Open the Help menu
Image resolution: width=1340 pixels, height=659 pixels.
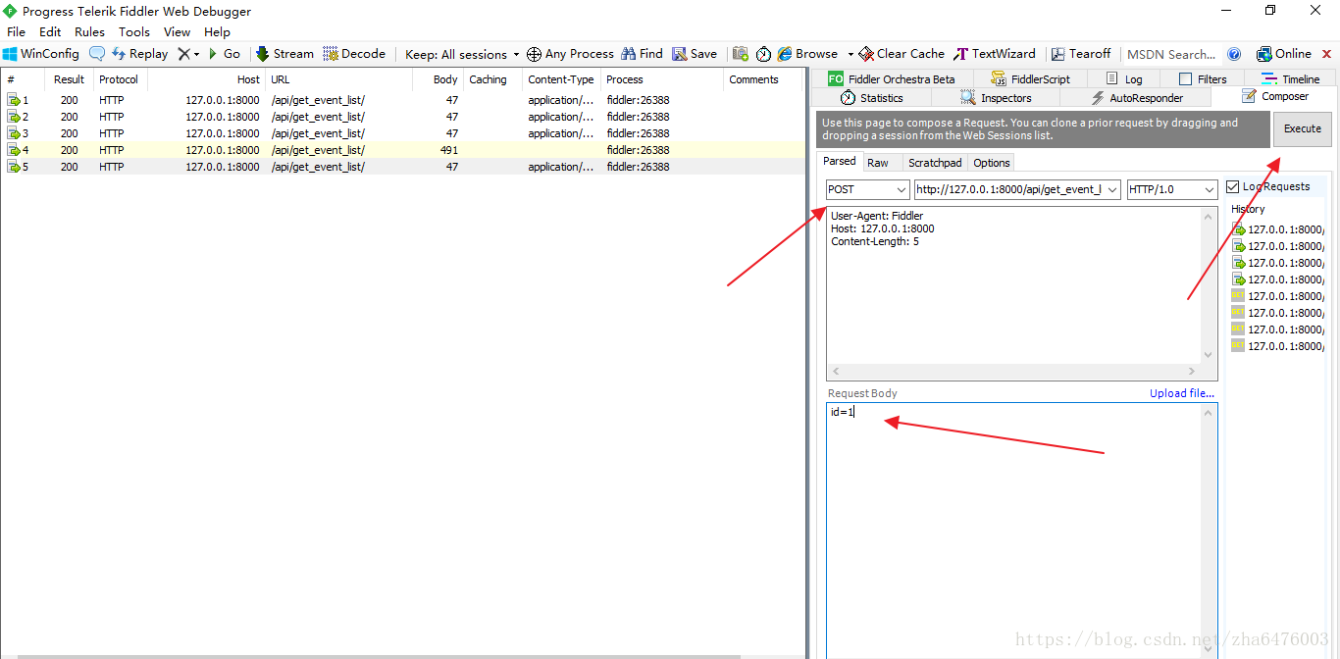(217, 31)
